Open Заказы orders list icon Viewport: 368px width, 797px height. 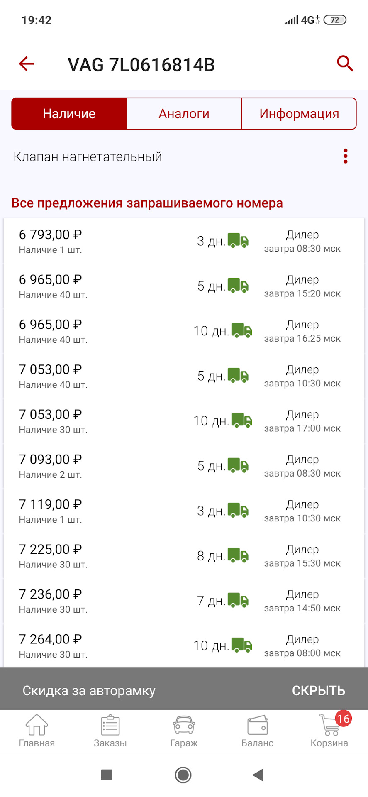110,731
